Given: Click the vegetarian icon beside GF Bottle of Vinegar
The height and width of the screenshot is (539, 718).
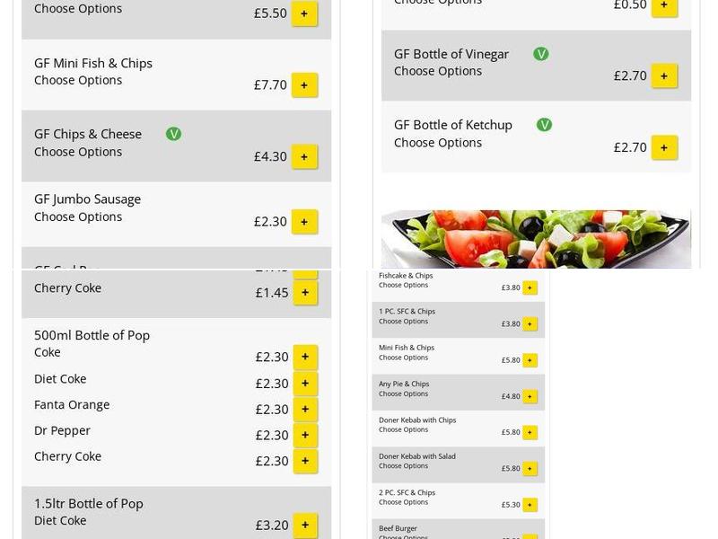Looking at the screenshot, I should coord(541,54).
